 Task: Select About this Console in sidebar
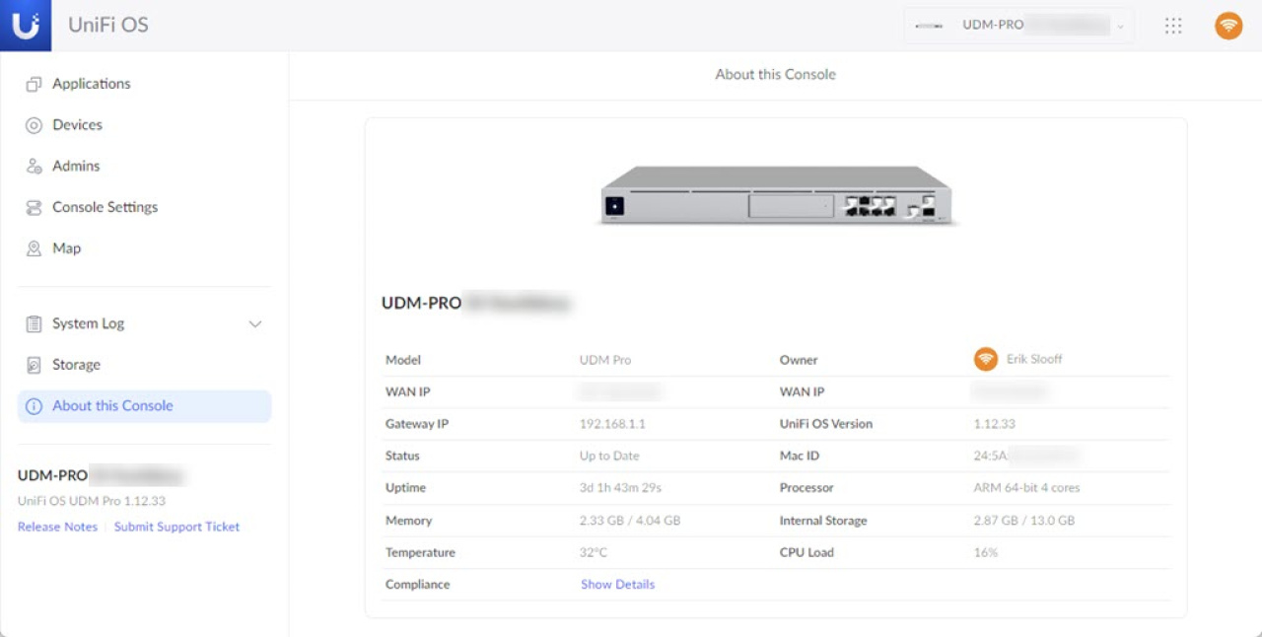(112, 405)
